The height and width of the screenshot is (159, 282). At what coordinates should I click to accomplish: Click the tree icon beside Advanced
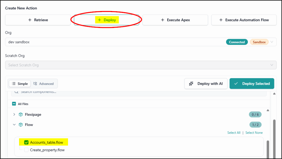click(35, 84)
